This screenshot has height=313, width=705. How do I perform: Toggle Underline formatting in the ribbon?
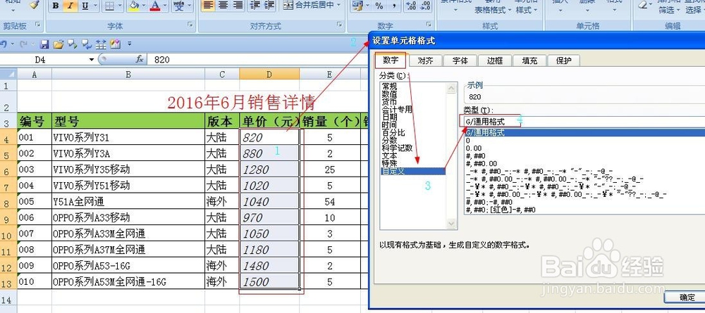84,6
